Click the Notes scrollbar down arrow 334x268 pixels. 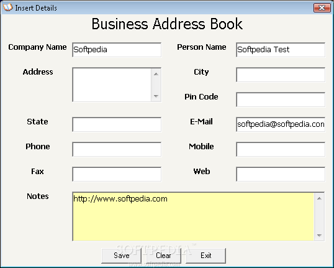click(x=319, y=235)
